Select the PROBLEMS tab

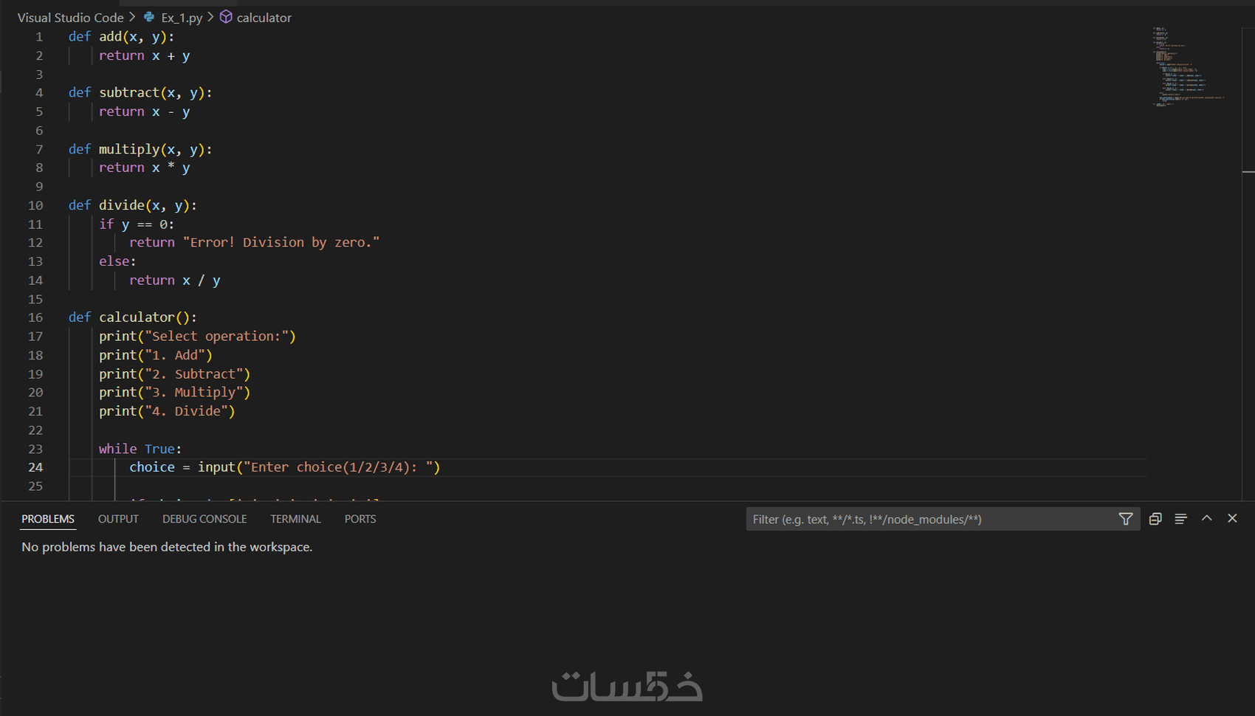[x=48, y=519]
